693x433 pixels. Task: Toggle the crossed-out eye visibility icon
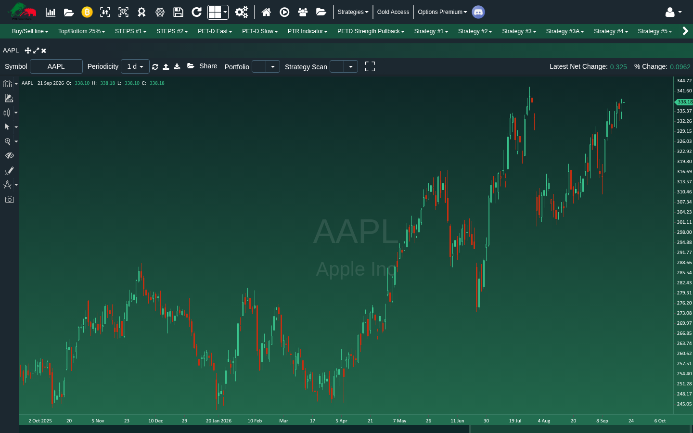click(10, 156)
